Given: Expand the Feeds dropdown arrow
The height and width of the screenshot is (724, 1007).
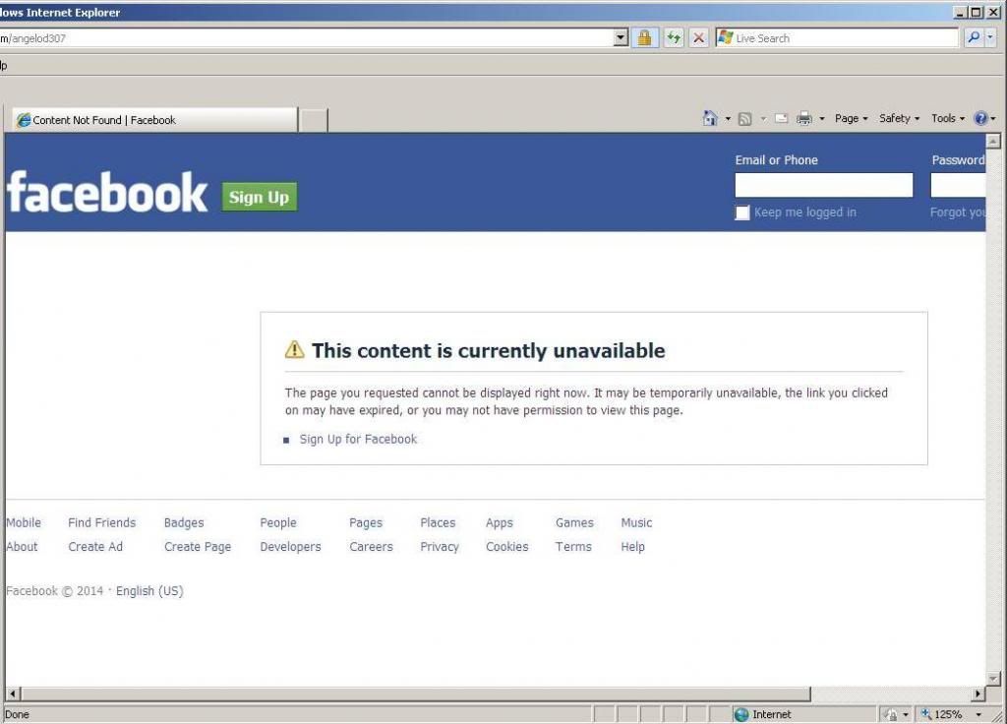Looking at the screenshot, I should tap(763, 119).
